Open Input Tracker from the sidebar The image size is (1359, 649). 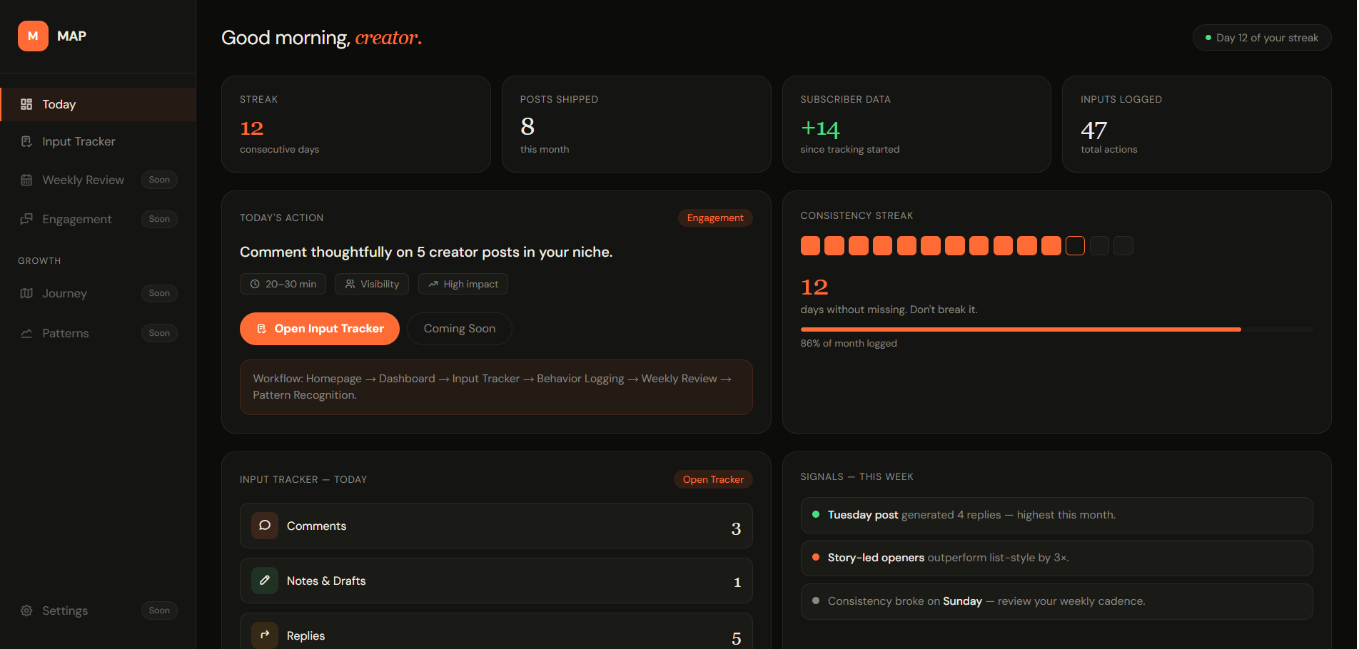(x=98, y=141)
